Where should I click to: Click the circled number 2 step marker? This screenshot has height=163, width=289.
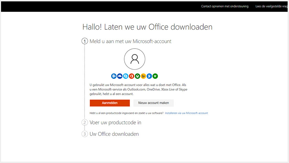(x=85, y=123)
